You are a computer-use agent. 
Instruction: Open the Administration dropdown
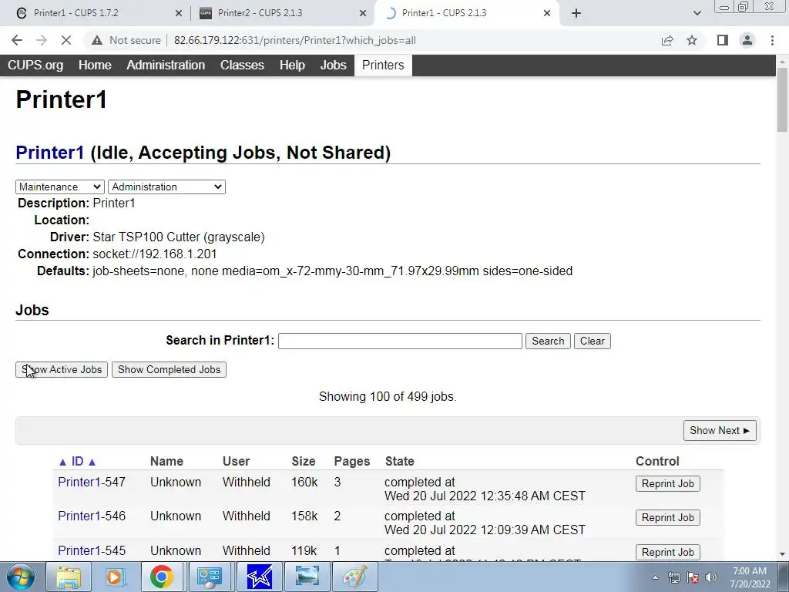pyautogui.click(x=166, y=187)
